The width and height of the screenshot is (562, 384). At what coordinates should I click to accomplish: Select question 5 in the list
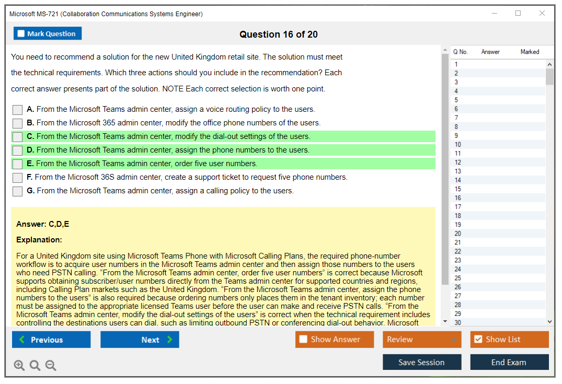point(498,100)
